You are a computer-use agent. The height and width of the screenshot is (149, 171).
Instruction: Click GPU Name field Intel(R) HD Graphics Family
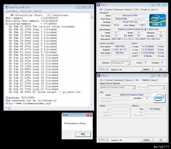[x=132, y=95]
